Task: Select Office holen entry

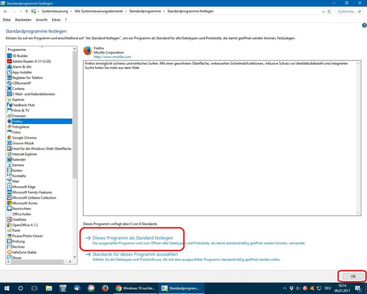Action: pos(22,214)
